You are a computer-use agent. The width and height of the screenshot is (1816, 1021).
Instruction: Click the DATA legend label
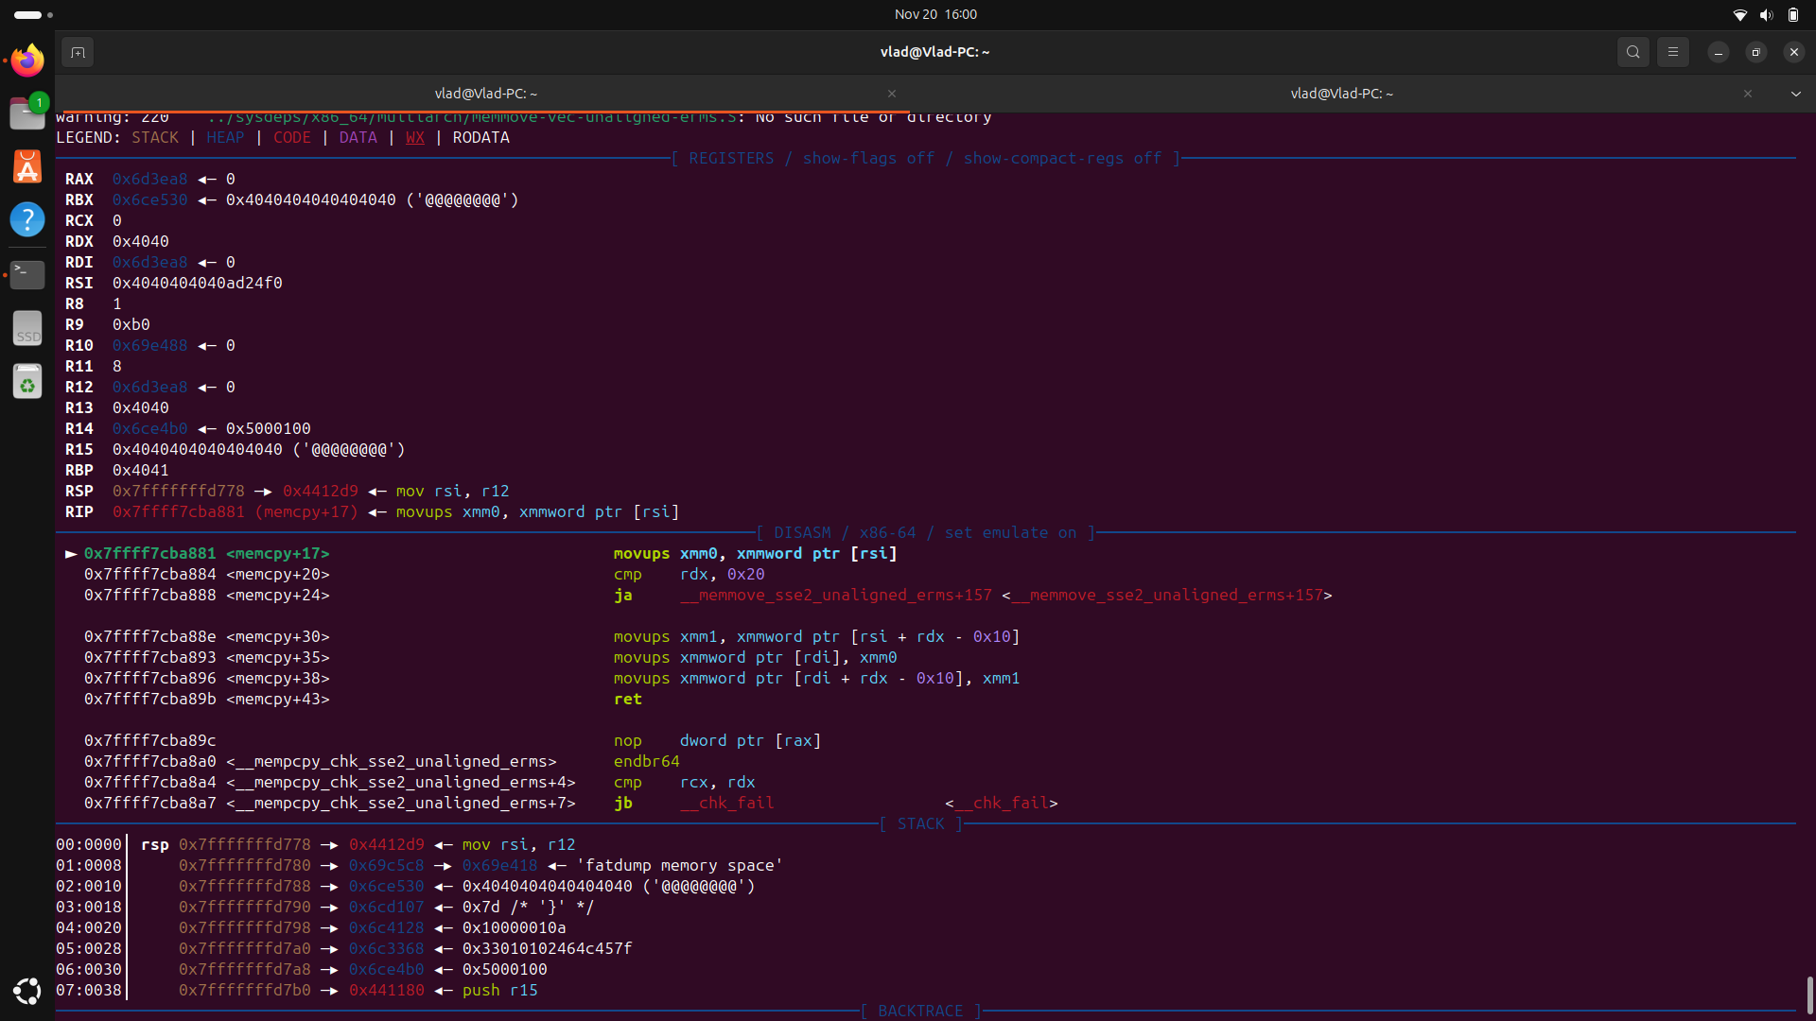click(358, 137)
